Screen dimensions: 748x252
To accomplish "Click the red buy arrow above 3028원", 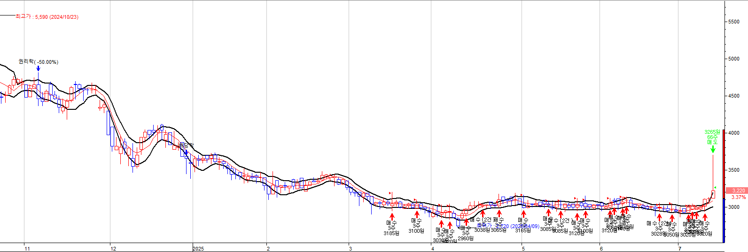I will (x=659, y=217).
